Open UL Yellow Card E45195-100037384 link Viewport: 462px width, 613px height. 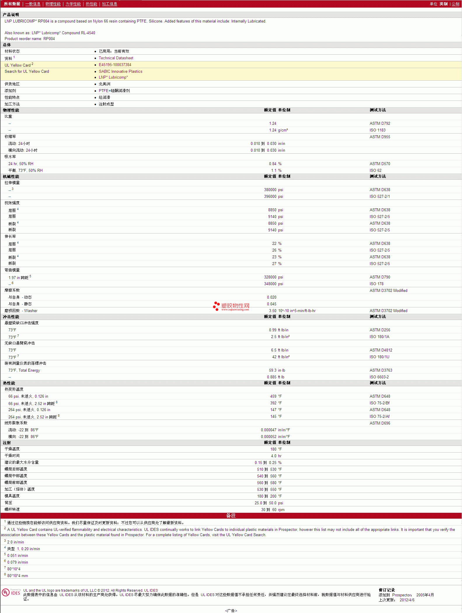pos(115,65)
